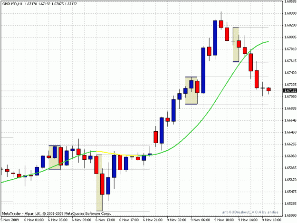Select the 1.67615 price level label
The image size is (297, 223).
(290, 61)
